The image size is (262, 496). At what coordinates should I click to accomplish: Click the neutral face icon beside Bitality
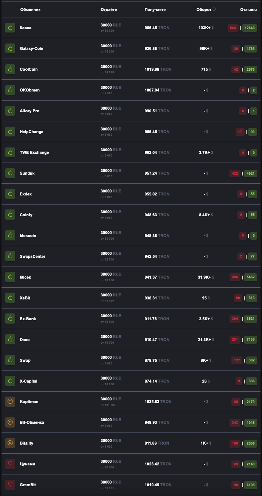(x=10, y=443)
